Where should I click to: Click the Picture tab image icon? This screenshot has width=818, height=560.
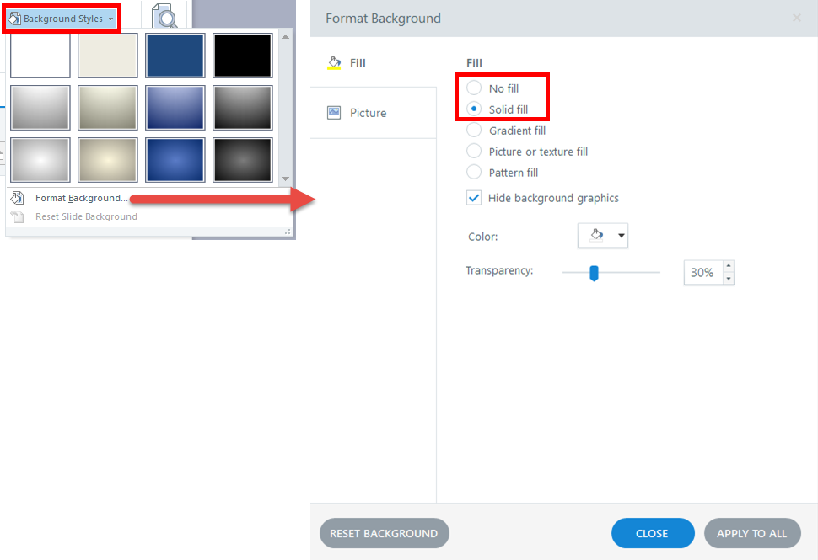(334, 113)
